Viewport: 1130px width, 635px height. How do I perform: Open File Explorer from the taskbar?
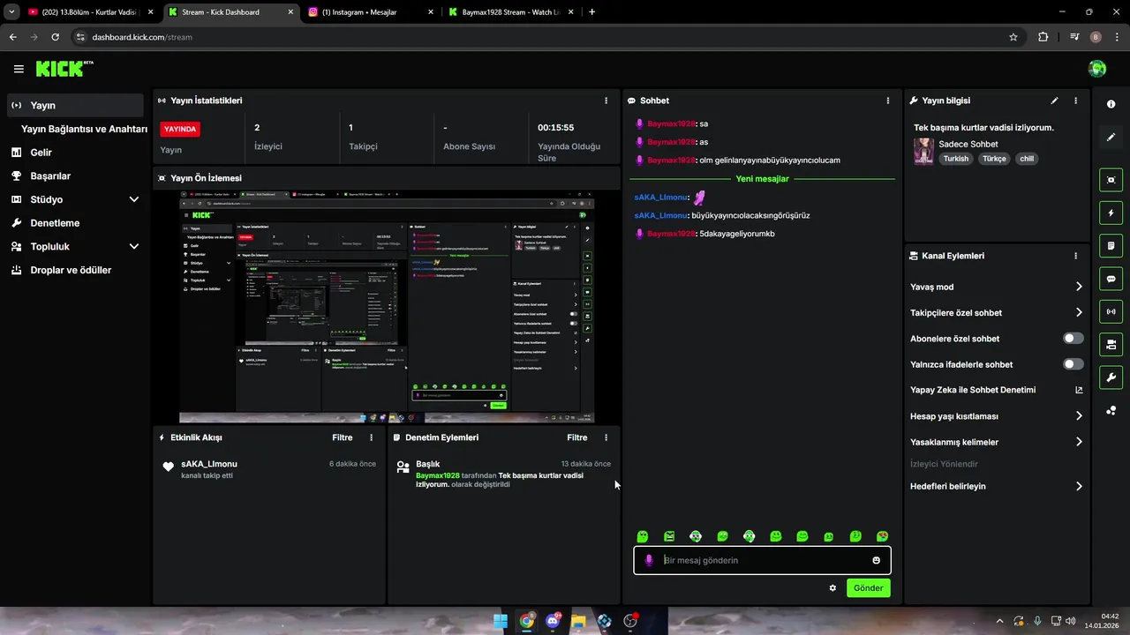pos(578,621)
